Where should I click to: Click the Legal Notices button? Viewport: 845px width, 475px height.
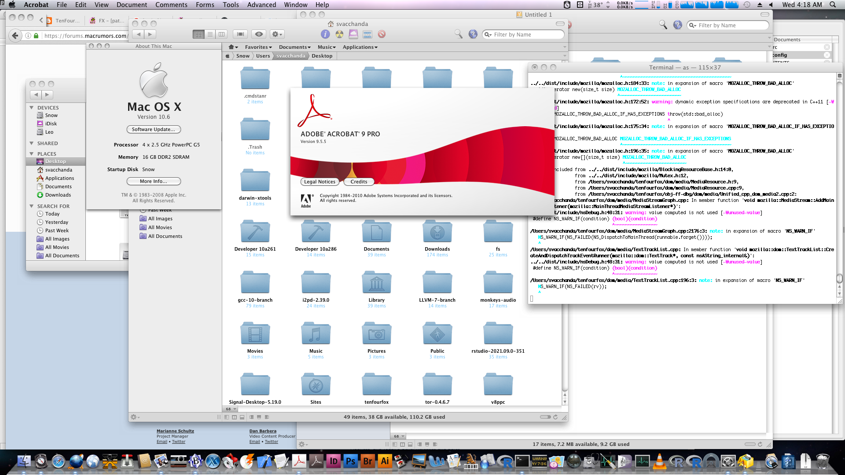320,182
